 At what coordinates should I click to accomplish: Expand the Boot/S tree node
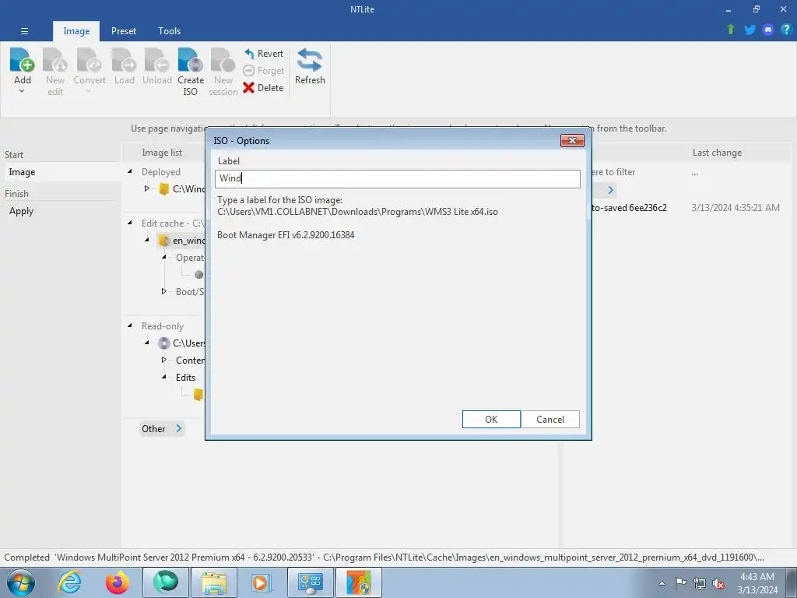click(163, 291)
